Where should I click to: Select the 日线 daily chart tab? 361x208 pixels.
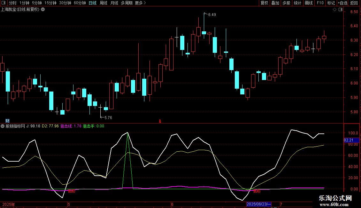point(93,3)
